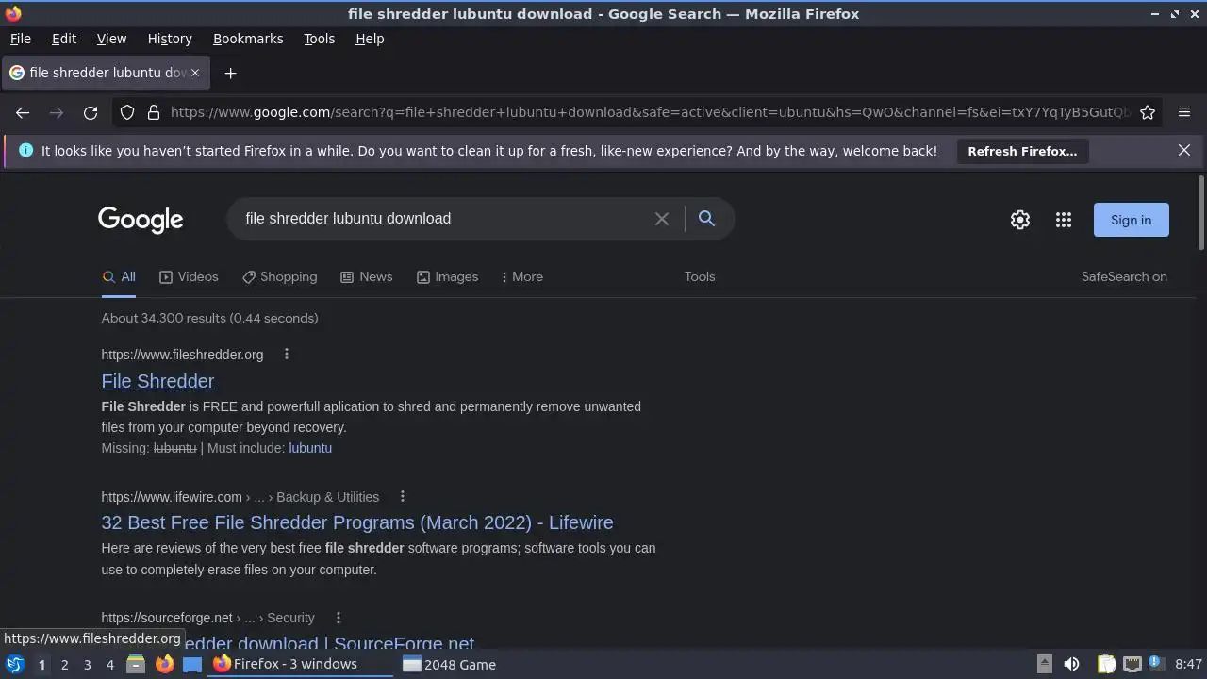Open the Edit menu
1207x679 pixels.
64,39
